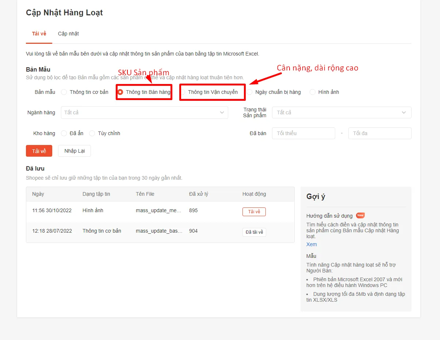This screenshot has height=340, width=440.
Task: Click the Đã xử lý column header
Action: coord(199,194)
